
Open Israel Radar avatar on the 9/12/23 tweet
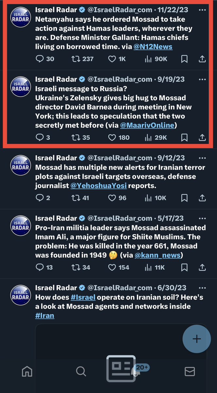tap(21, 166)
